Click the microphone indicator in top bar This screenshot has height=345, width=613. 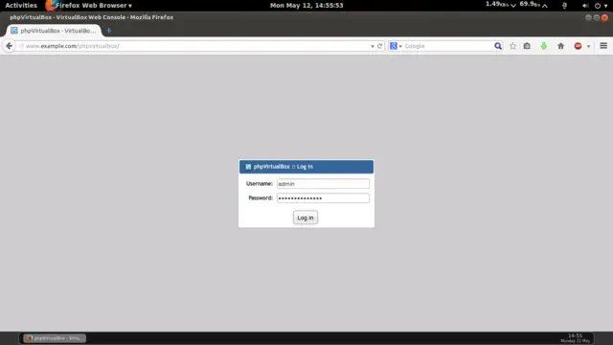click(564, 6)
